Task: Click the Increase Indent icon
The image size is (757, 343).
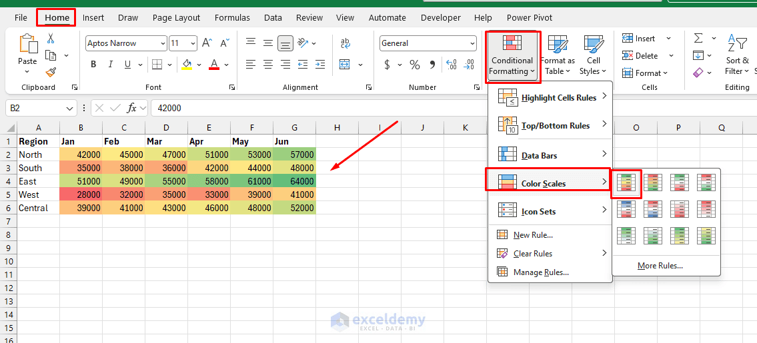Action: click(x=320, y=64)
